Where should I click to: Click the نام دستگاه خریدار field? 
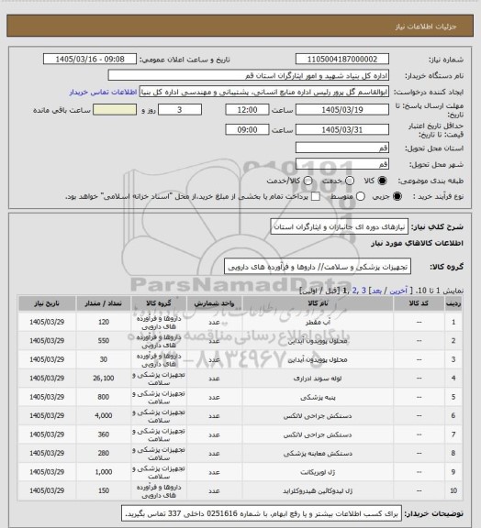point(248,75)
